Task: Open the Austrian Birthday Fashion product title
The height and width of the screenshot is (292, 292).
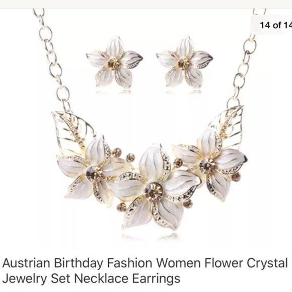Action: click(x=145, y=270)
